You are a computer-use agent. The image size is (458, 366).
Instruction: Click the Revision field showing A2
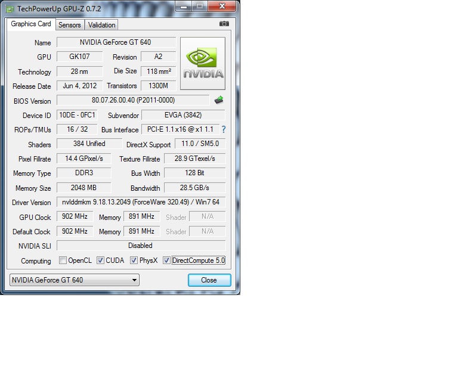[158, 56]
